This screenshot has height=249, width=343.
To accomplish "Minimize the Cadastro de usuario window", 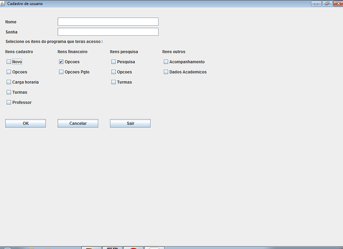I will coord(316,3).
